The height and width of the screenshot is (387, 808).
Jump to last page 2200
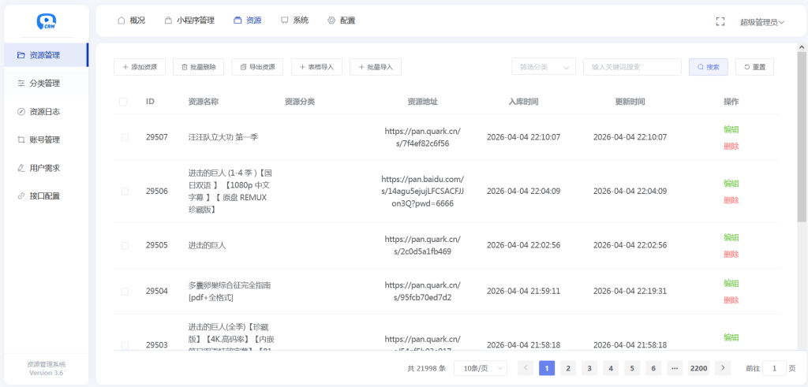[x=699, y=368]
